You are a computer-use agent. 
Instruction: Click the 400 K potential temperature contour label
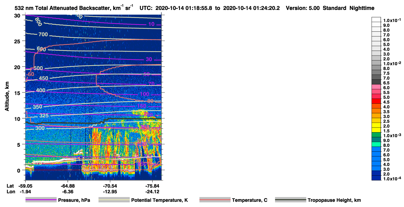click(41, 90)
